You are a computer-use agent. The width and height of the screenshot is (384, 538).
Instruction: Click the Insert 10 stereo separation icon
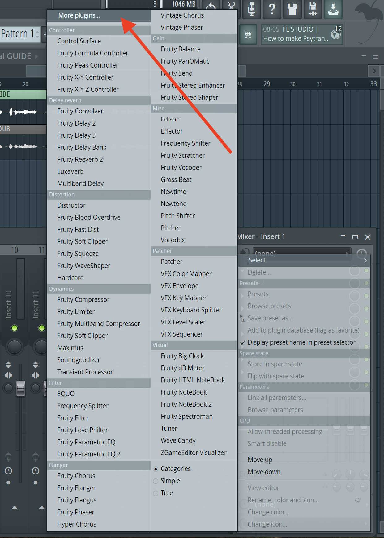(x=8, y=375)
